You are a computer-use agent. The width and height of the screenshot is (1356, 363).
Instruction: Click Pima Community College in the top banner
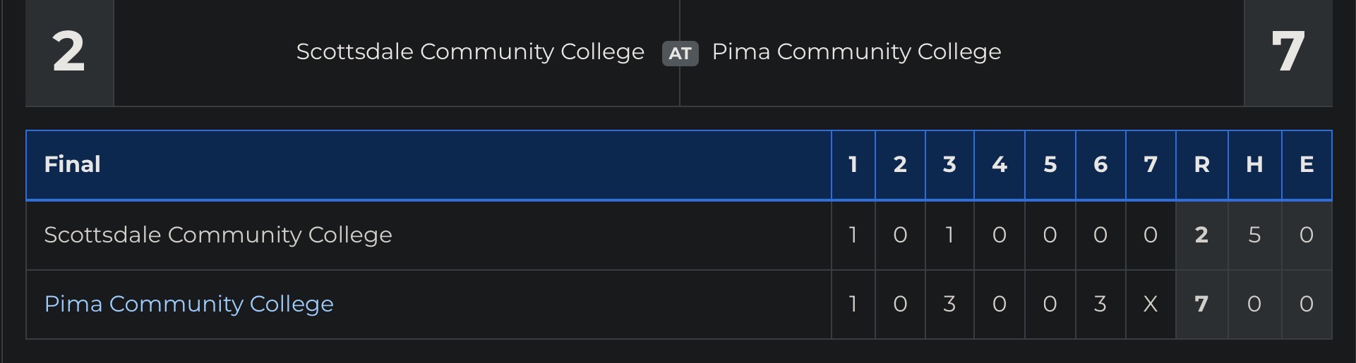856,51
